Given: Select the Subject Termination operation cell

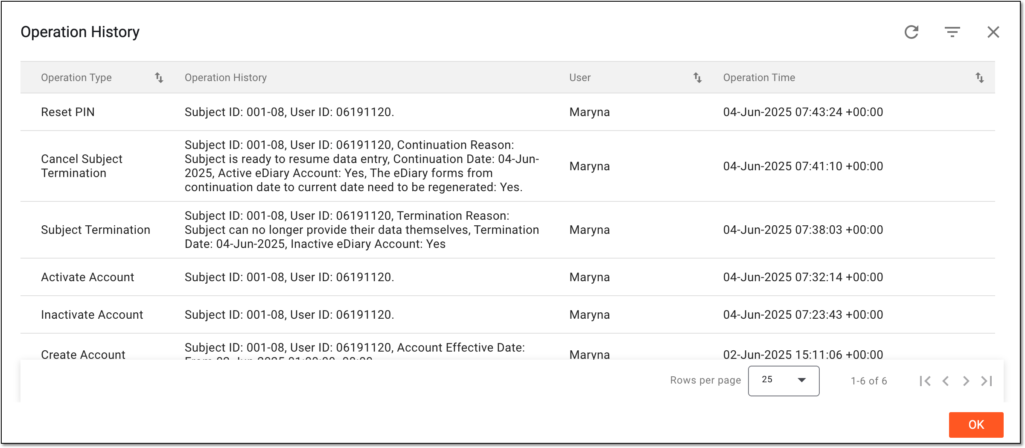Looking at the screenshot, I should 96,230.
